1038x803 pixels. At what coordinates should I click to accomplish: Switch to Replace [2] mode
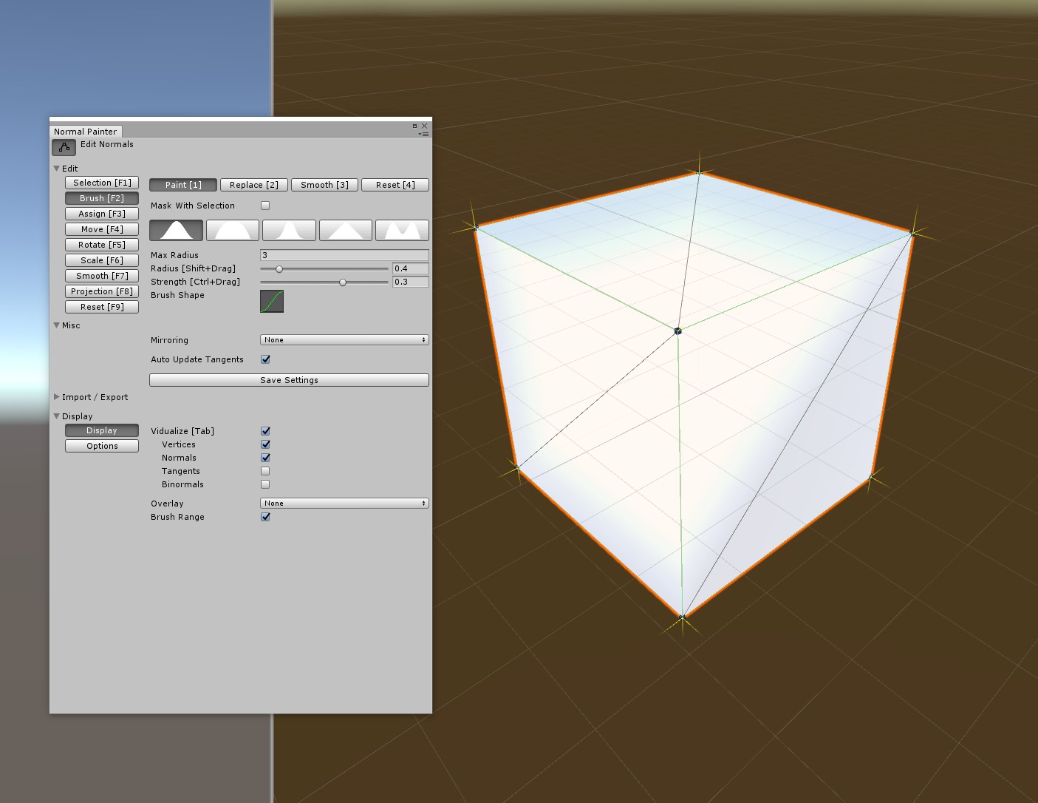click(x=253, y=184)
